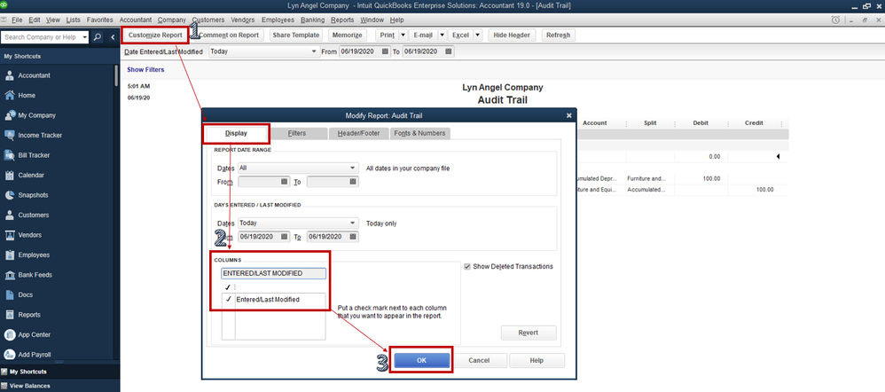
Task: Click the Help button in dialog
Action: 536,360
